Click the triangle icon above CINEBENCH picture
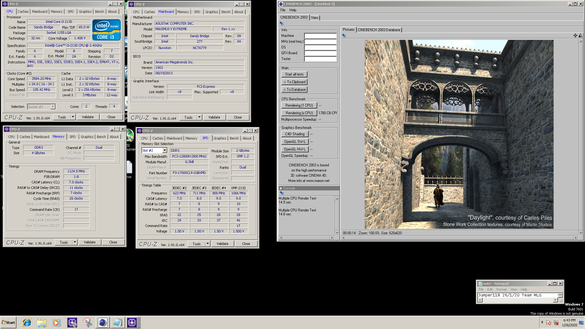This screenshot has height=329, width=585. [x=580, y=36]
